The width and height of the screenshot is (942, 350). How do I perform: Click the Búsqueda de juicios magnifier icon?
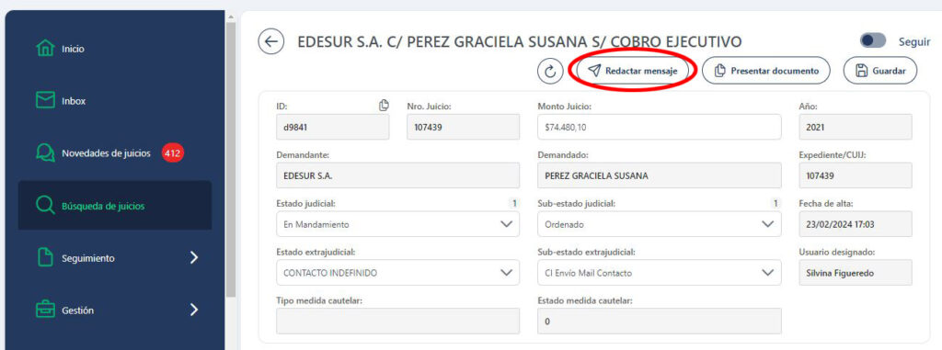coord(46,206)
